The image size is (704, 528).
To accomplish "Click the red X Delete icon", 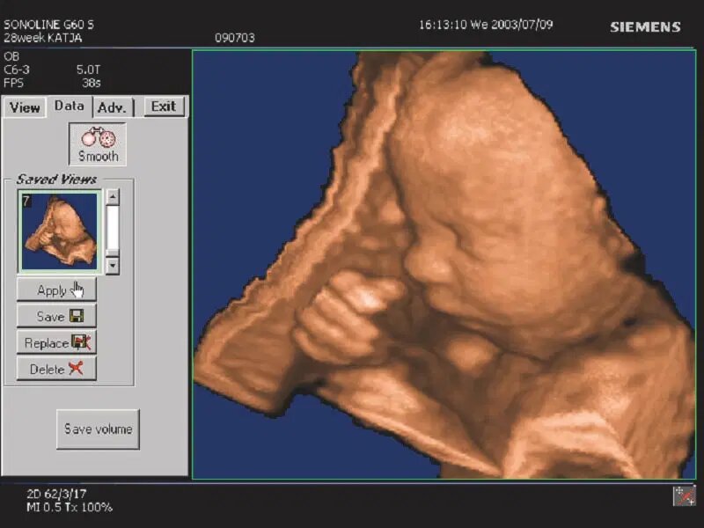I will click(77, 369).
